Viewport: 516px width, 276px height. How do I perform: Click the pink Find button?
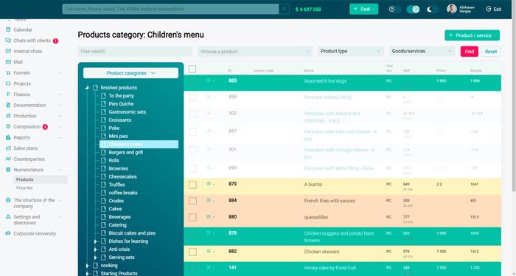[470, 52]
